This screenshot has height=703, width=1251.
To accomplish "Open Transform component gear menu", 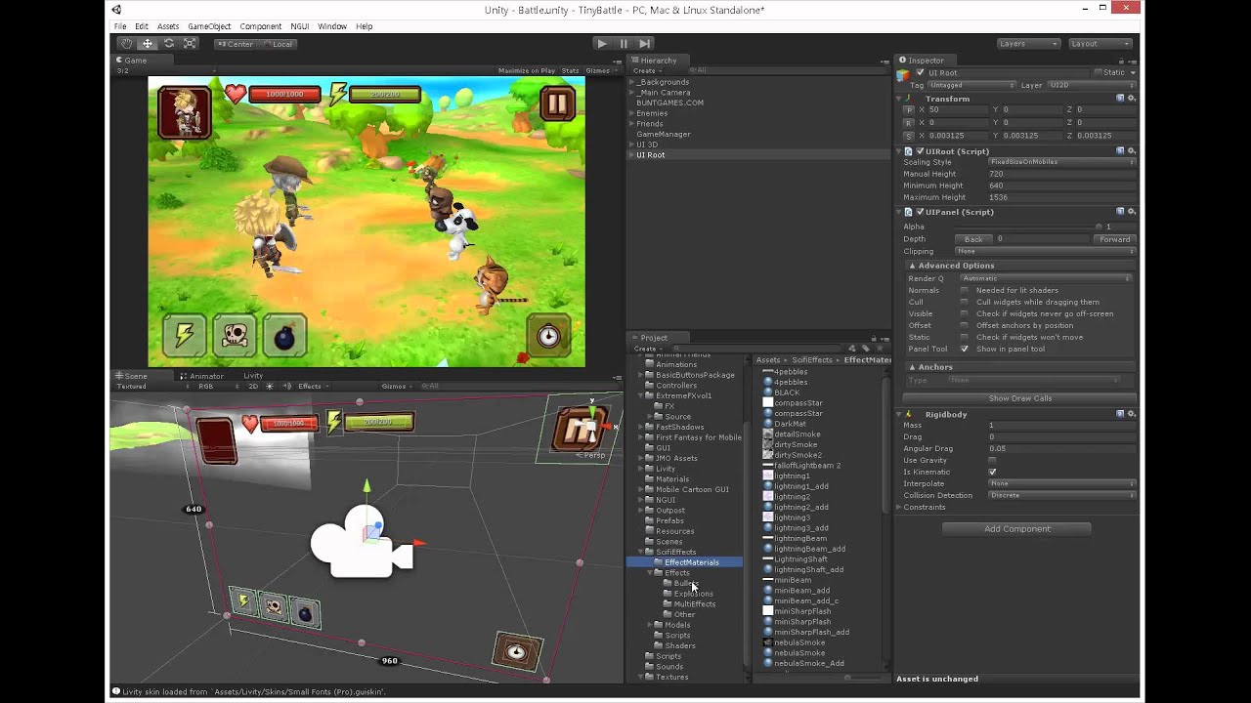I will click(x=1132, y=99).
